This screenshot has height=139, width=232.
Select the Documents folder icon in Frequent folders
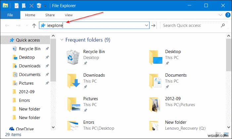pos(155,81)
